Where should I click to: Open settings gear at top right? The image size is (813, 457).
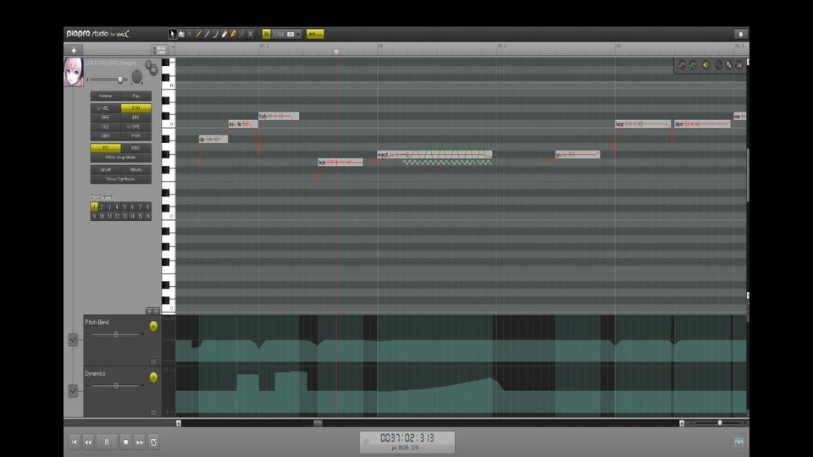point(740,34)
